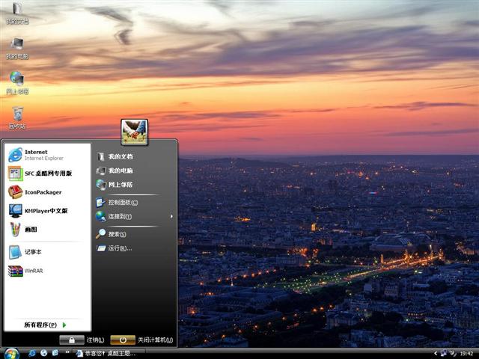
Task: Launch IconPackager from the Start menu
Action: pyautogui.click(x=43, y=192)
